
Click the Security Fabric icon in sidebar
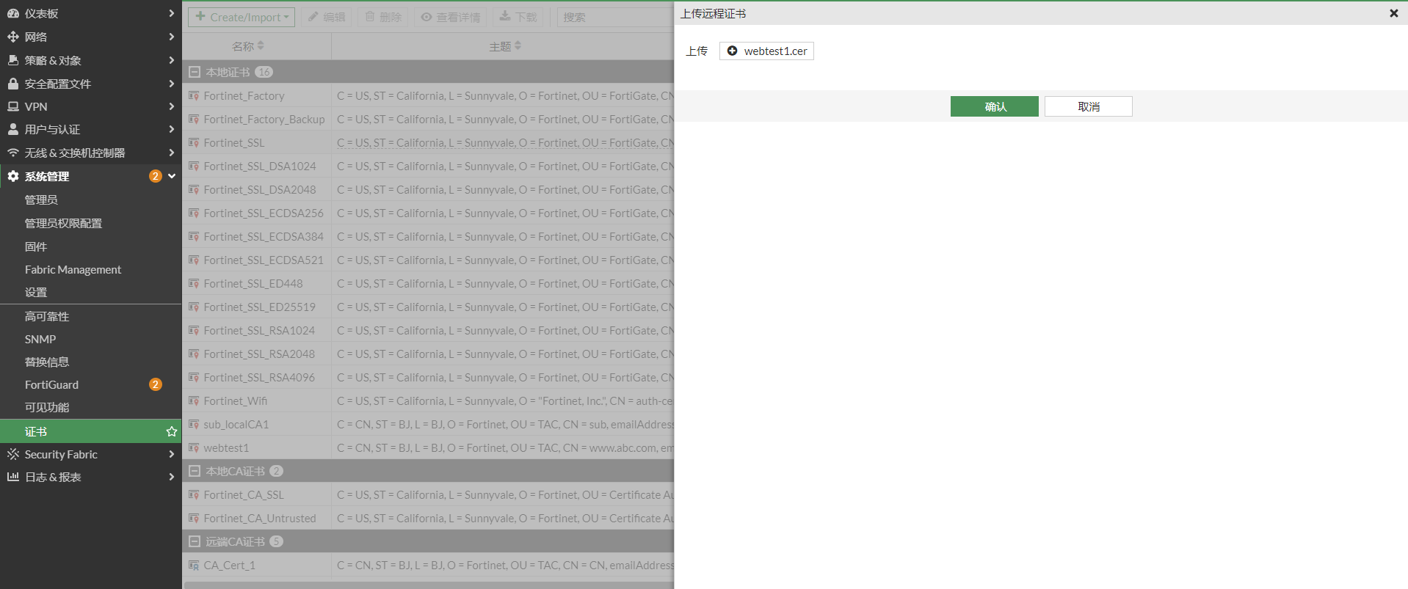[12, 454]
